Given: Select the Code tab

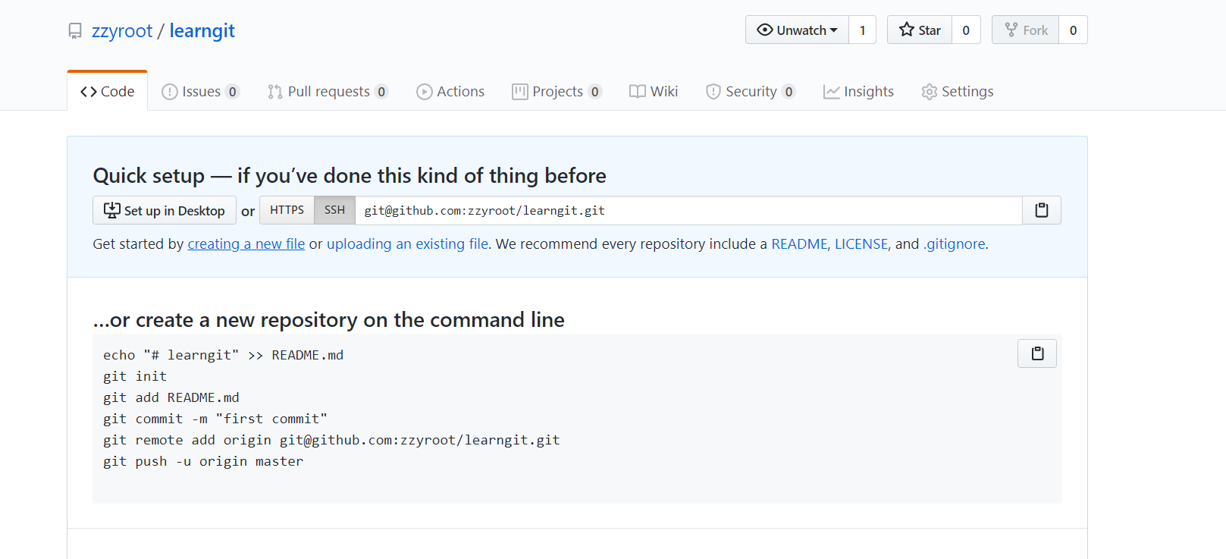Looking at the screenshot, I should tap(107, 91).
